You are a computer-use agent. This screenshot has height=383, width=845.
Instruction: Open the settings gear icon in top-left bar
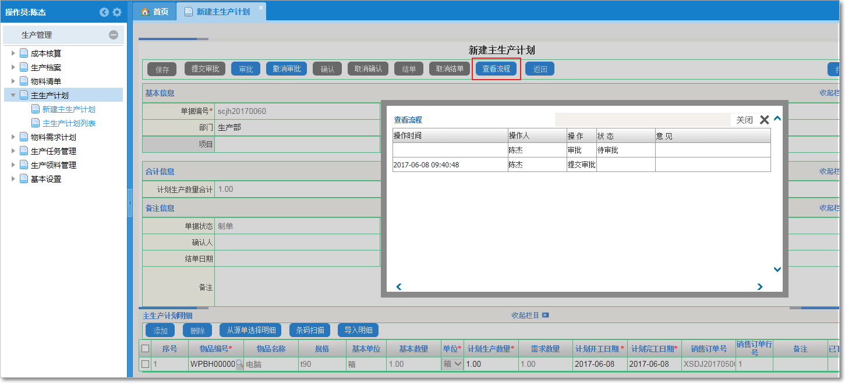click(x=117, y=11)
